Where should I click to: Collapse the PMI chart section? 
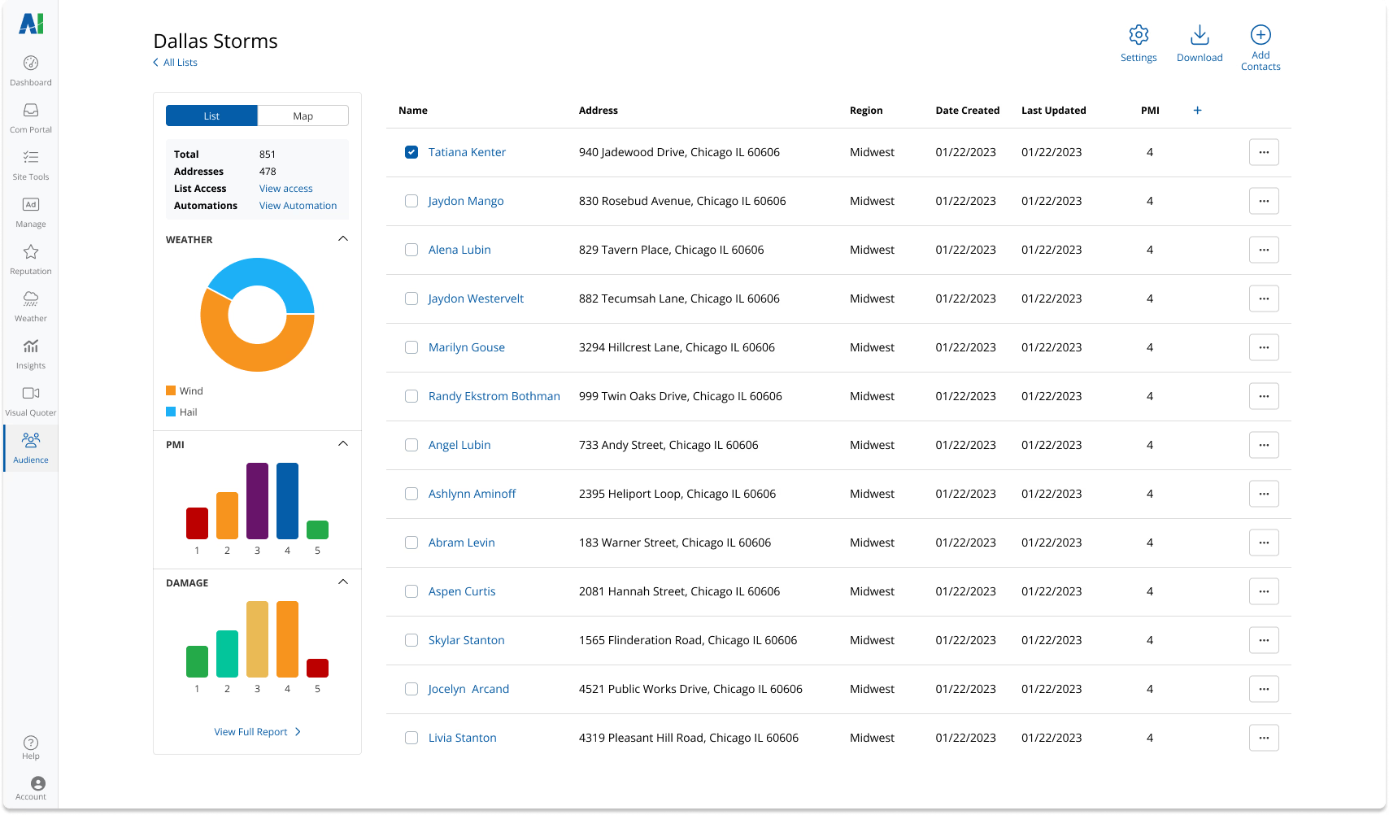coord(343,444)
